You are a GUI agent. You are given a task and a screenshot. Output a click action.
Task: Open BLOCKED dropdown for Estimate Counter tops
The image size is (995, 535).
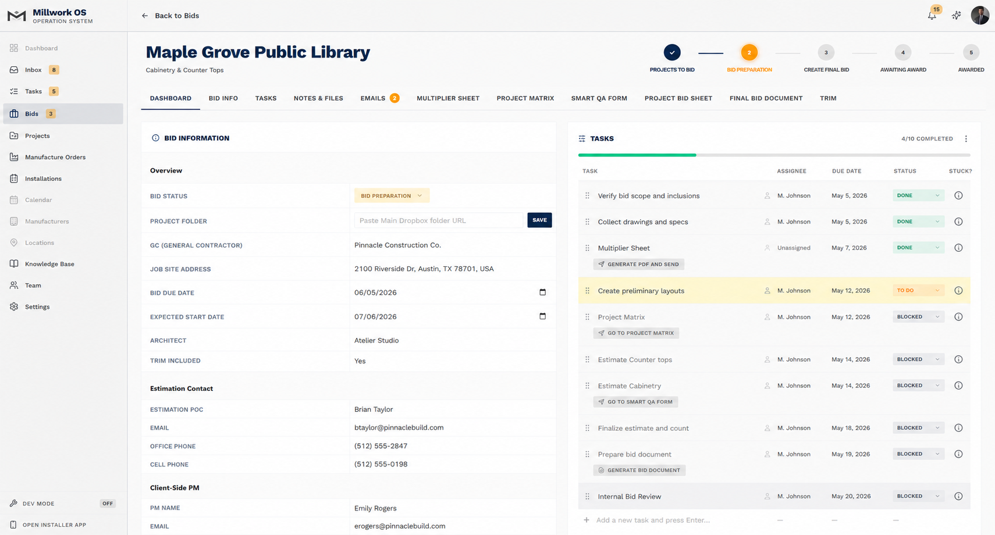tap(918, 359)
